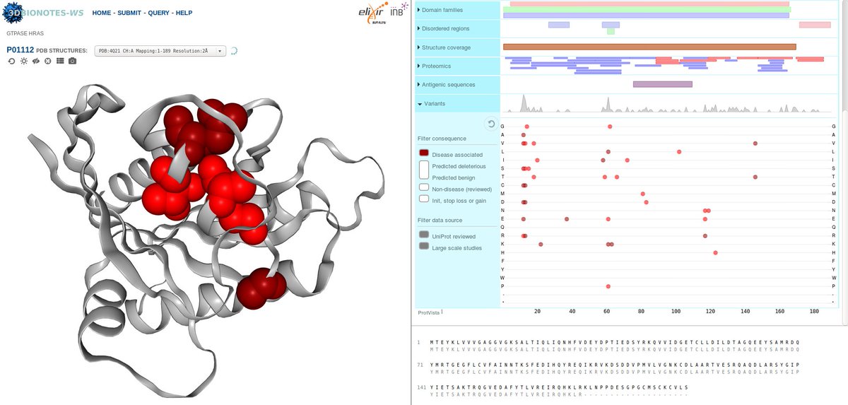Click the loading spinner beside the PDB dropdown
The image size is (848, 405).
(x=235, y=51)
